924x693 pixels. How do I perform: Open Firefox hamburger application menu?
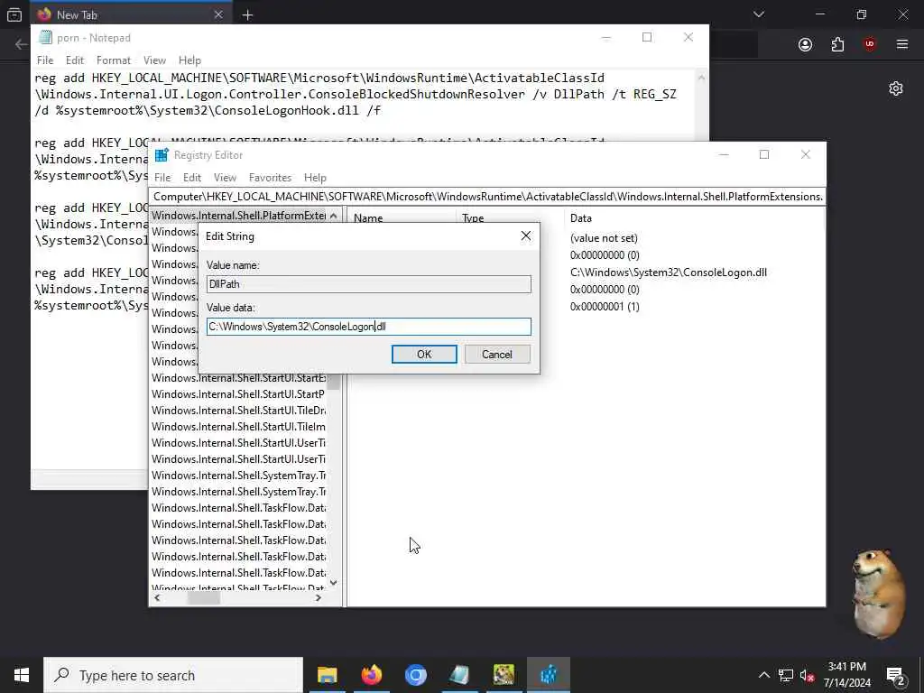pyautogui.click(x=902, y=44)
